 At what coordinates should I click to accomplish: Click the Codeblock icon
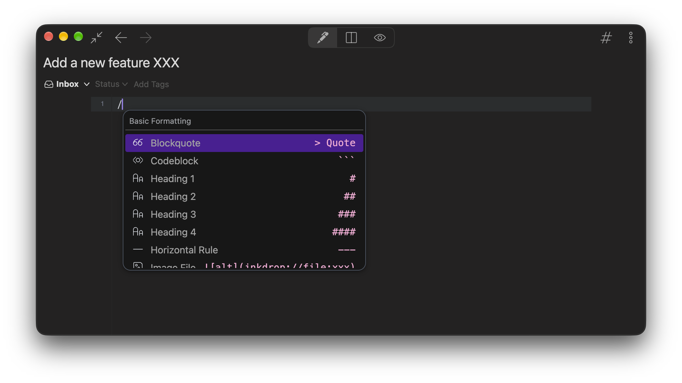[x=138, y=160]
